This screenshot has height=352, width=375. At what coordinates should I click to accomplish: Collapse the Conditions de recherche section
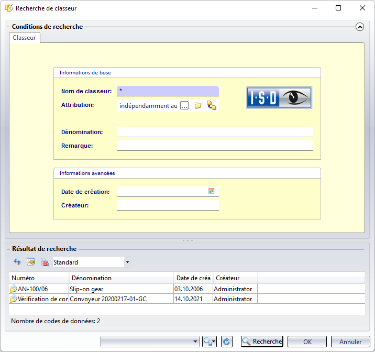359,27
